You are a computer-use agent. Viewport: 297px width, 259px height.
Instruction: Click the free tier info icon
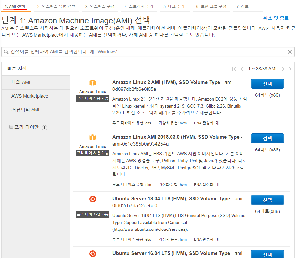44,128
